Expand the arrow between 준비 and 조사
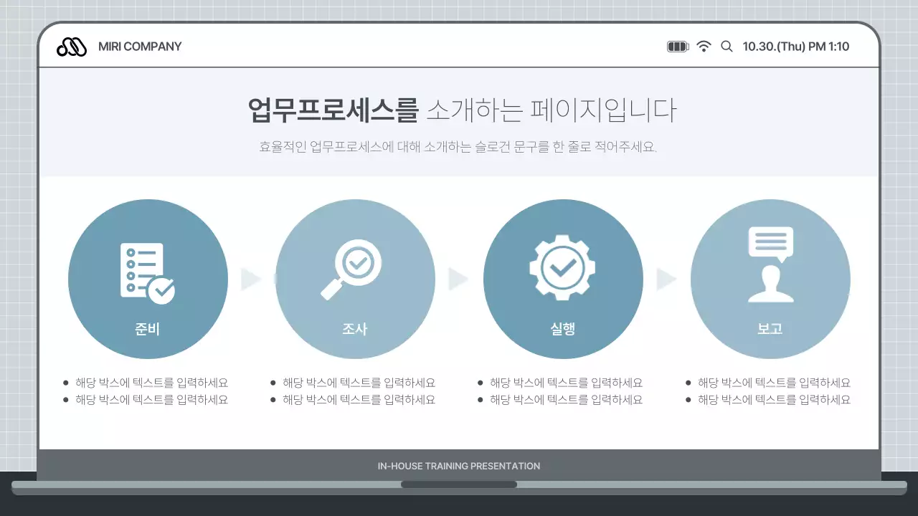 click(x=251, y=279)
